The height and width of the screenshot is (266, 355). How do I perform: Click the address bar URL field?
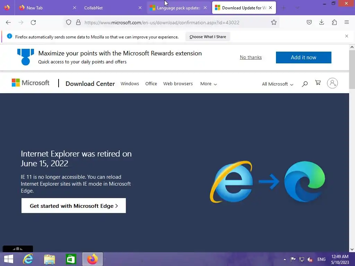[171, 23]
